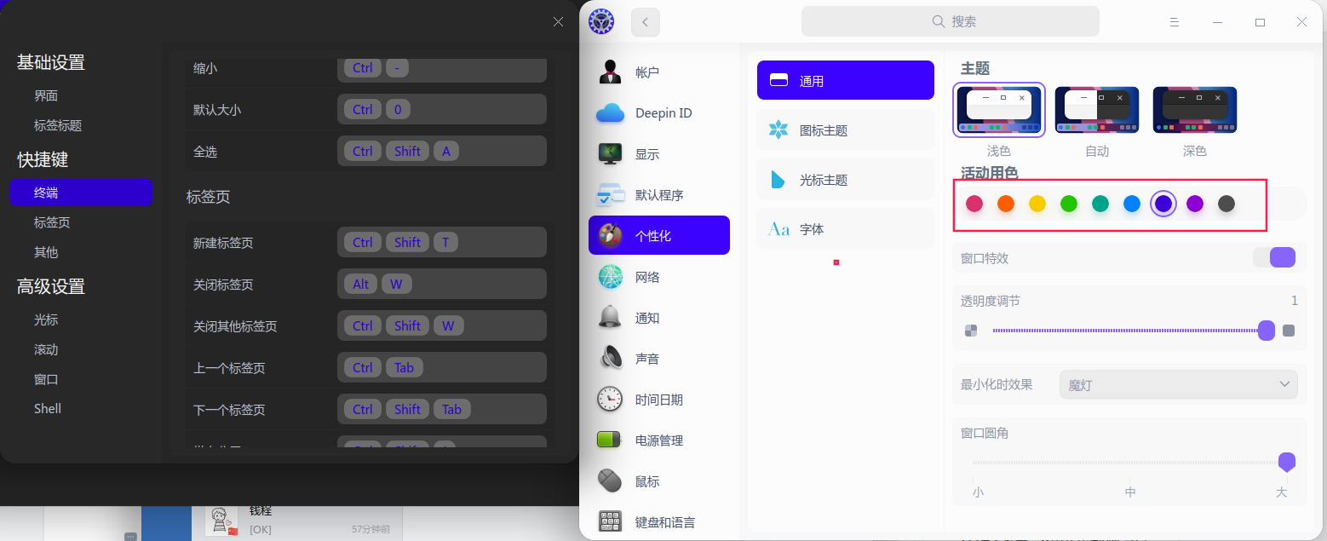Pick the purple accent color
1327x541 pixels.
(x=1195, y=204)
